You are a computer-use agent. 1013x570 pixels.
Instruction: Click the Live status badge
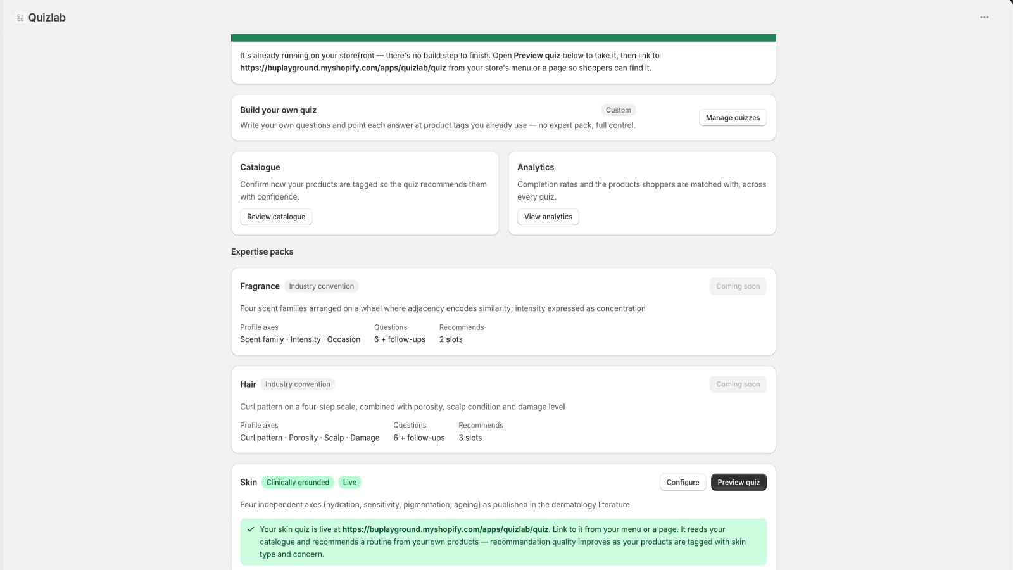[349, 483]
